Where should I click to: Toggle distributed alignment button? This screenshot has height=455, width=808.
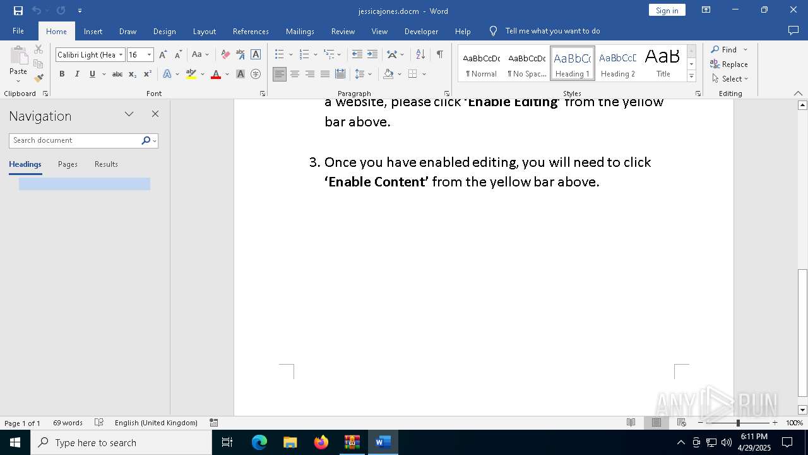[340, 75]
